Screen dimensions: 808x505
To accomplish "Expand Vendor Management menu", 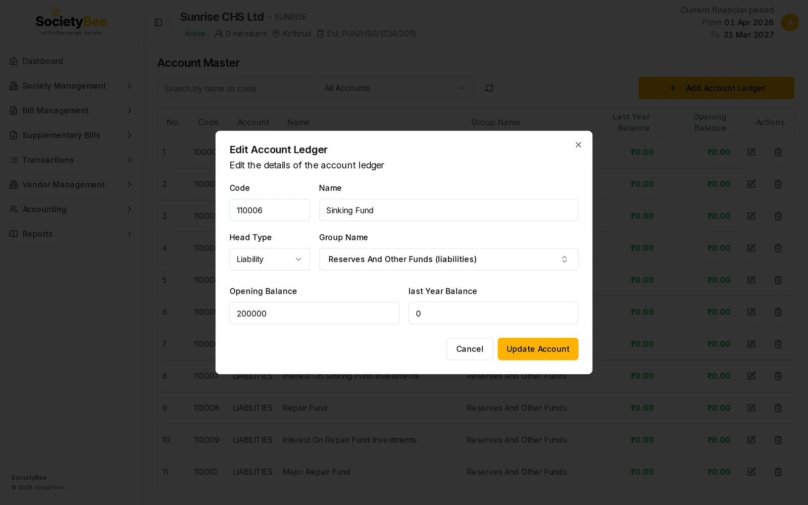I will pos(71,185).
